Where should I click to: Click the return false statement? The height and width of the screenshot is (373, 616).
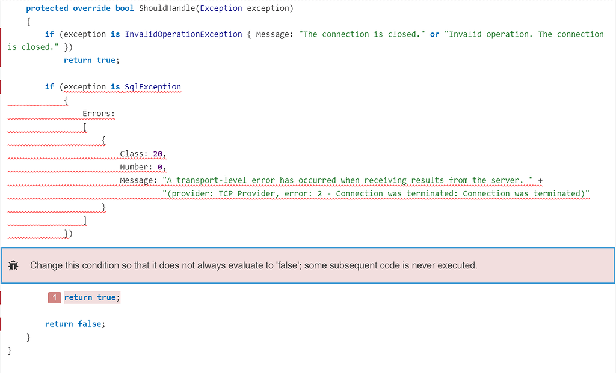pos(75,323)
